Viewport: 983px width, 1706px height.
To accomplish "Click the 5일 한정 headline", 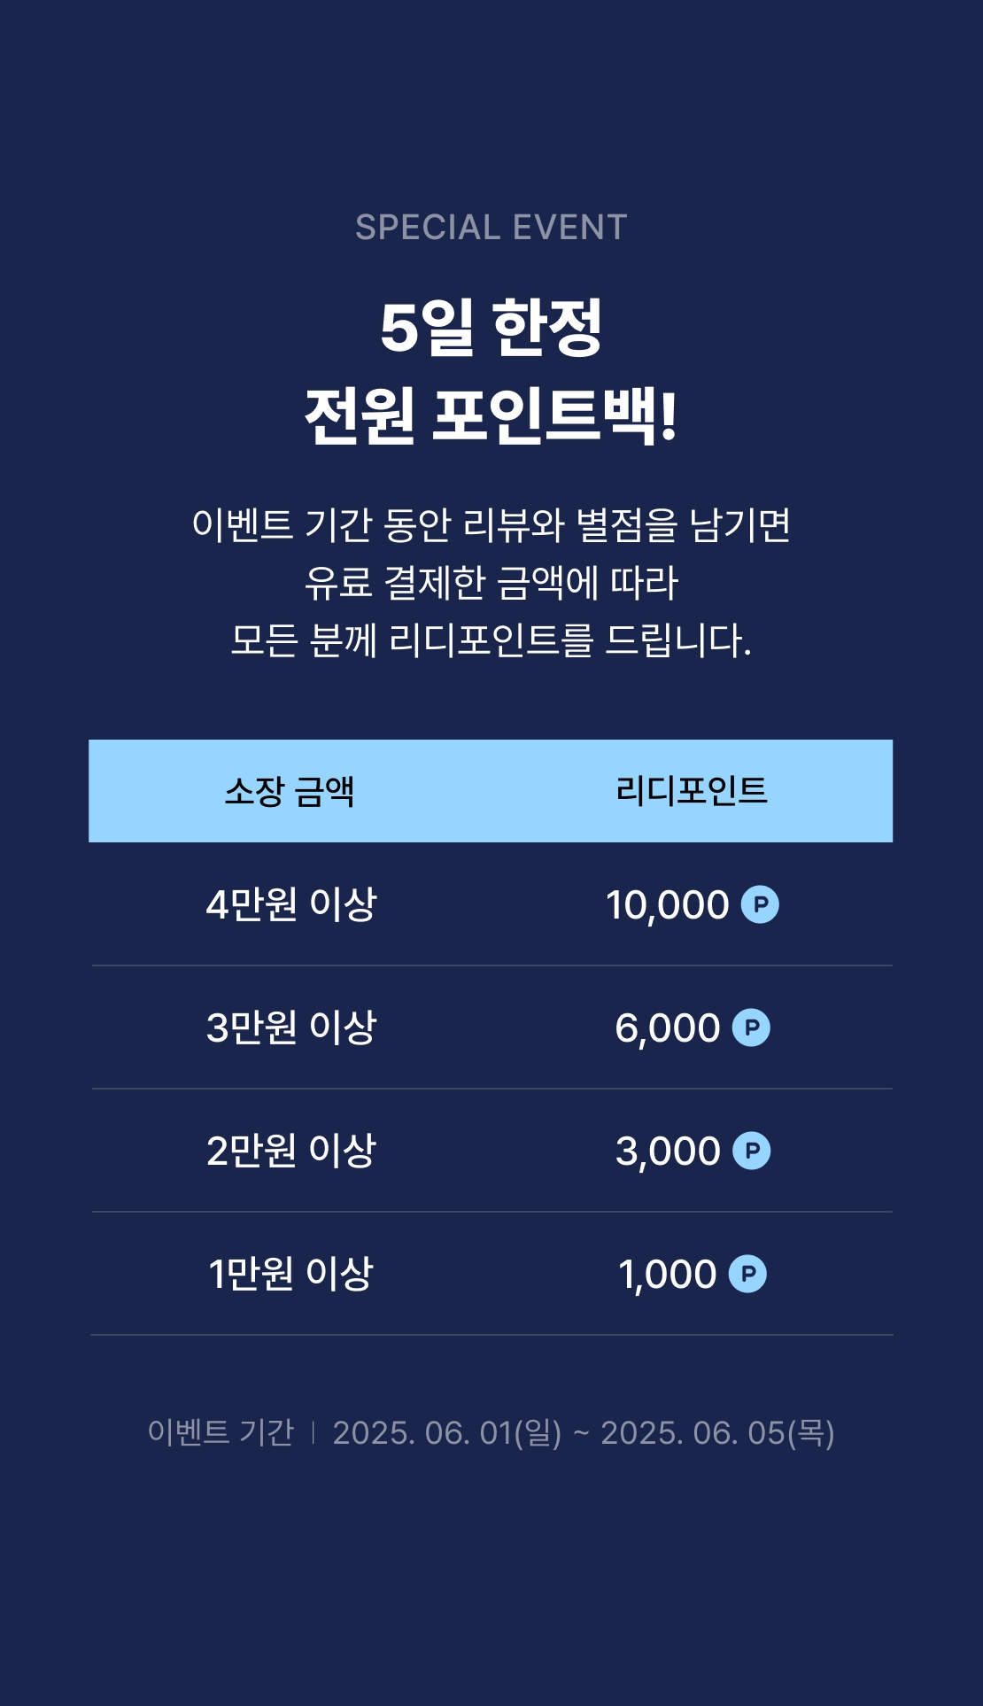I will click(491, 328).
